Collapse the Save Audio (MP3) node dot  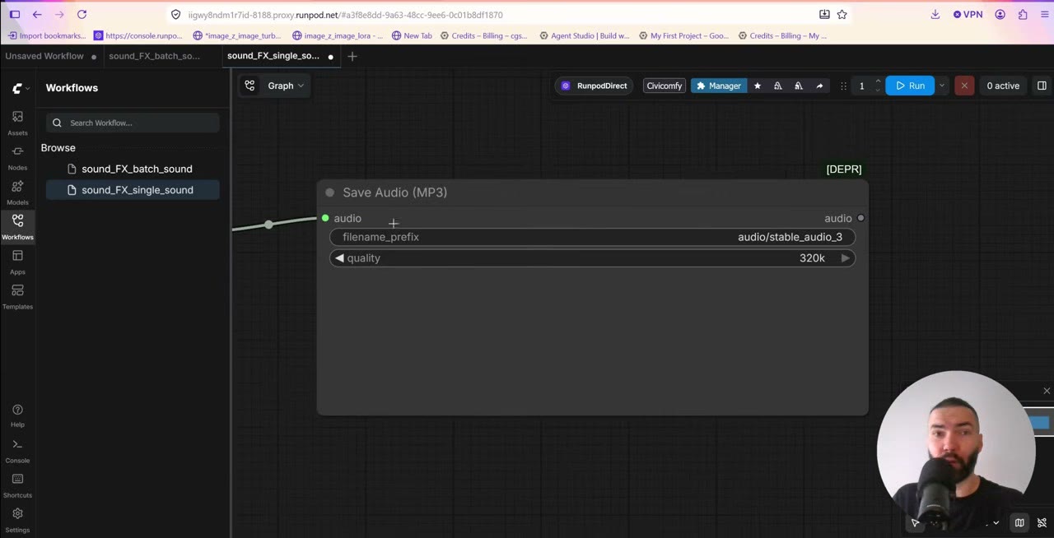click(330, 192)
